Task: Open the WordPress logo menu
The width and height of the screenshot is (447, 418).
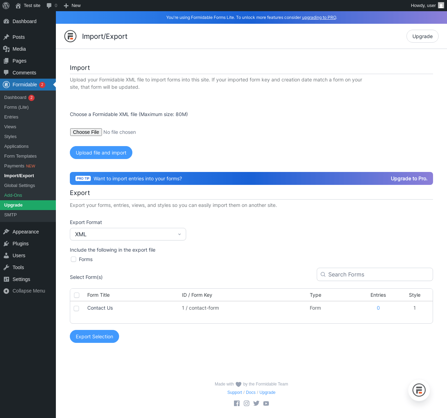Action: pyautogui.click(x=6, y=6)
